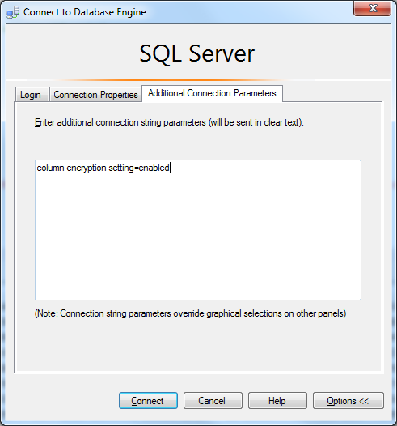
Task: Click blank panel area below the note
Action: click(198, 345)
